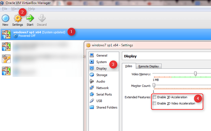The height and width of the screenshot is (131, 211).
Task: Enable 2D Video Acceleration checkbox
Action: [154, 103]
